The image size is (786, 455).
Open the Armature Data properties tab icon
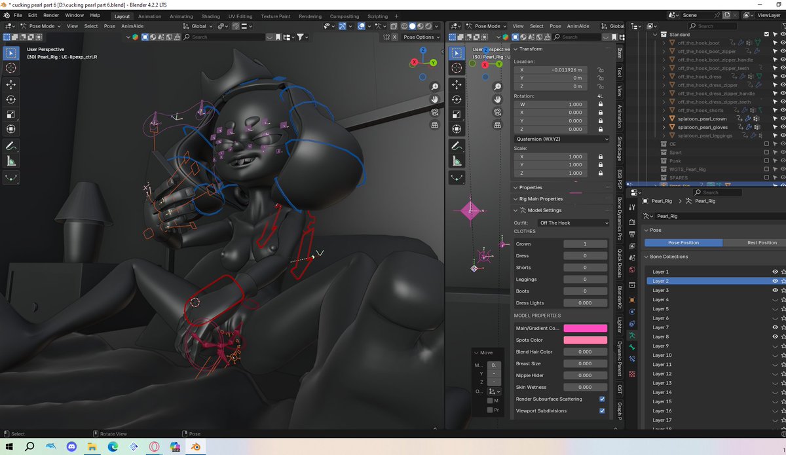(632, 335)
